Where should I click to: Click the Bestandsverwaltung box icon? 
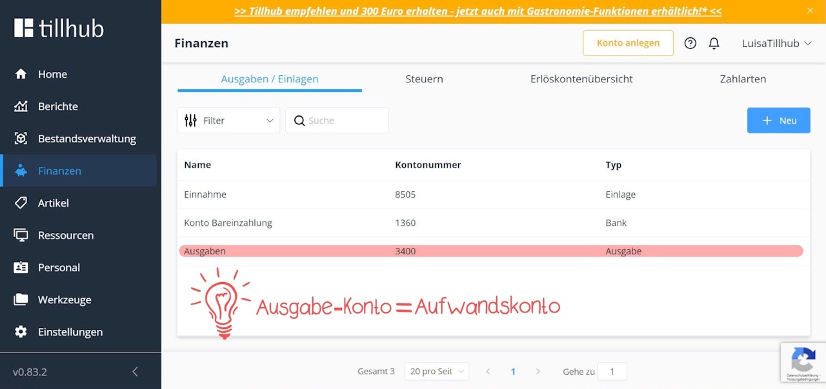pyautogui.click(x=22, y=138)
